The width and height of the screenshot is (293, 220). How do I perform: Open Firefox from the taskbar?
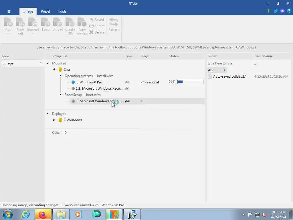pyautogui.click(x=43, y=214)
